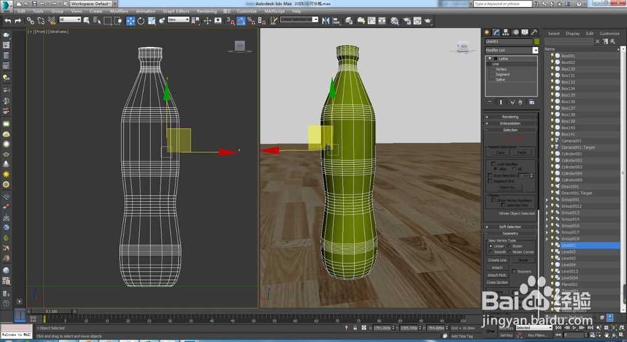627x342 pixels.
Task: Select the Bind to Space Warp tool
Action: coord(51,21)
